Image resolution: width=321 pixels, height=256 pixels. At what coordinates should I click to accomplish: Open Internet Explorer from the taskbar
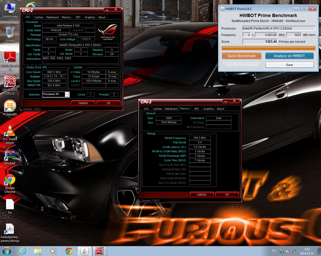pyautogui.click(x=23, y=251)
